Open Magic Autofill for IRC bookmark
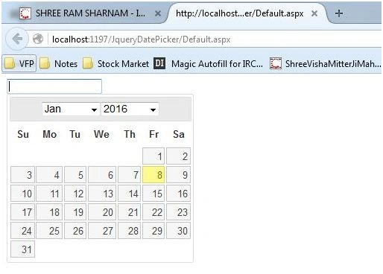 pyautogui.click(x=208, y=64)
